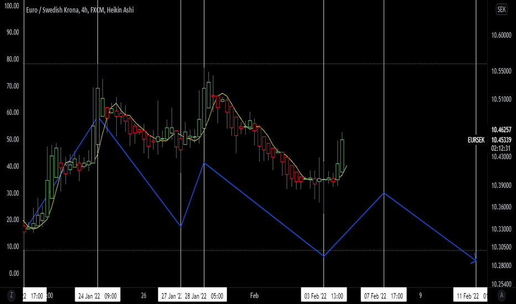This screenshot has width=516, height=304.
Task: Select the 07 Feb '22 17:00 date label
Action: click(384, 296)
